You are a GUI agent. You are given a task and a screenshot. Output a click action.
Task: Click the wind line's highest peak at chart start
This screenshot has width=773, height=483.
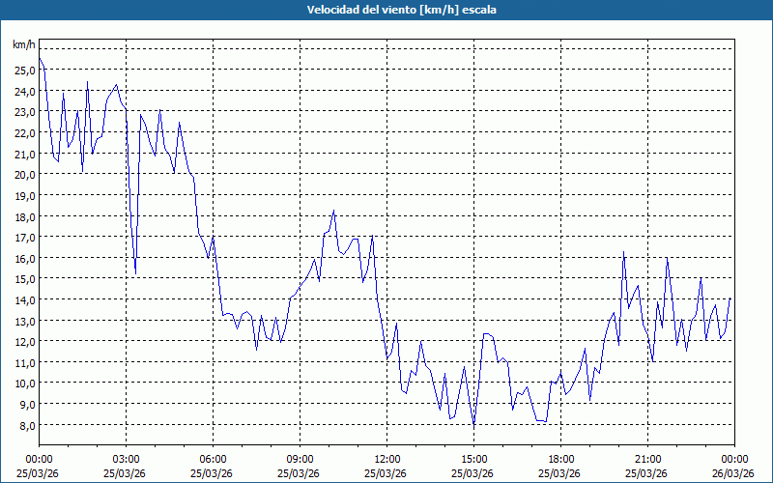pyautogui.click(x=40, y=59)
